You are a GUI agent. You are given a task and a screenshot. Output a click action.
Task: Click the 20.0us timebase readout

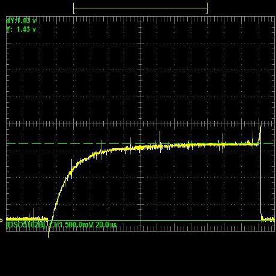[x=106, y=224]
